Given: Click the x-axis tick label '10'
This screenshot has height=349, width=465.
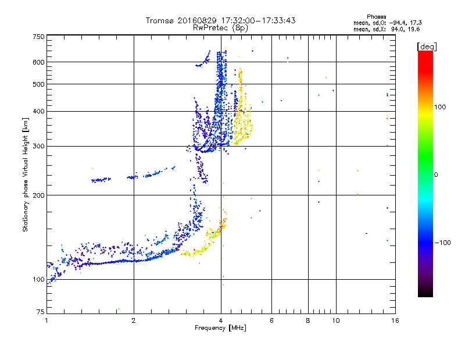Looking at the screenshot, I should [x=336, y=320].
